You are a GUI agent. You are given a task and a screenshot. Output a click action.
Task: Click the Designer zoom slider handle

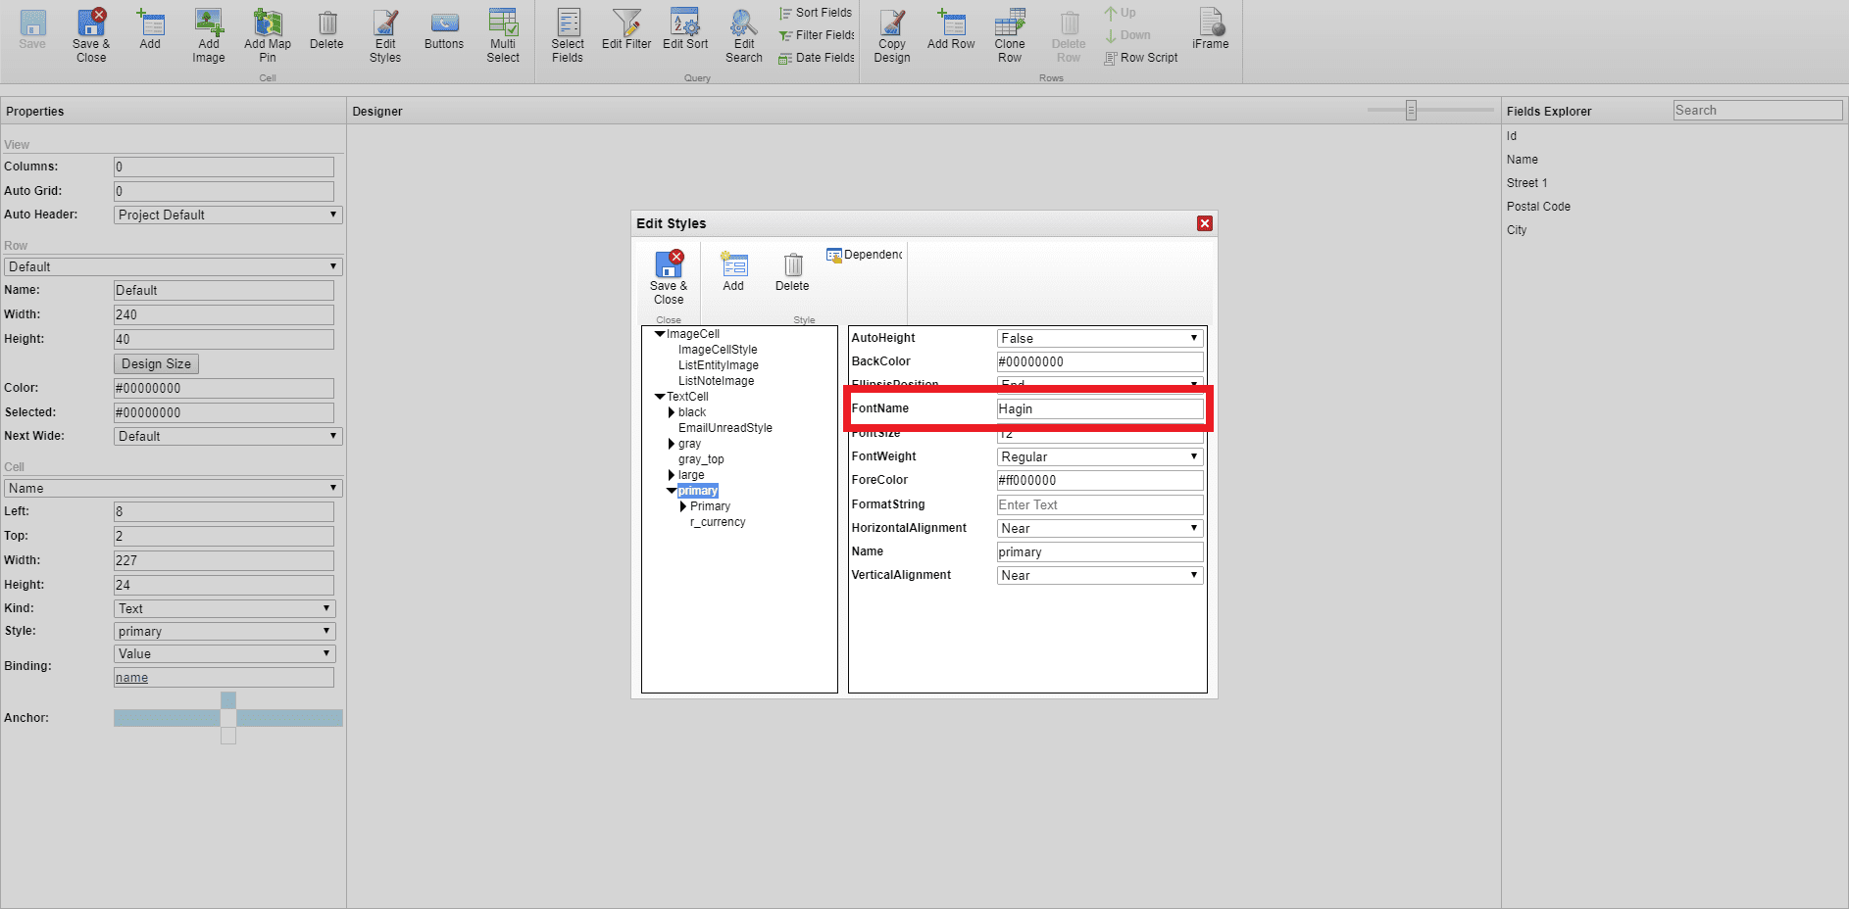pyautogui.click(x=1411, y=110)
